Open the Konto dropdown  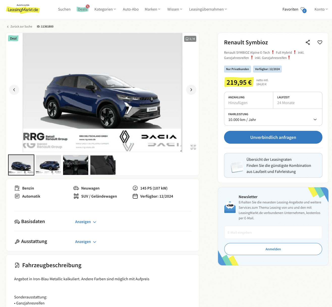(321, 9)
